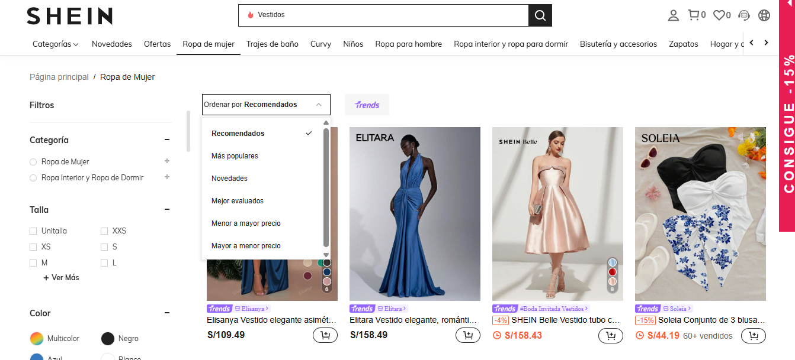Click the Trends badge under Soleia product
The image size is (795, 360).
pyautogui.click(x=647, y=309)
